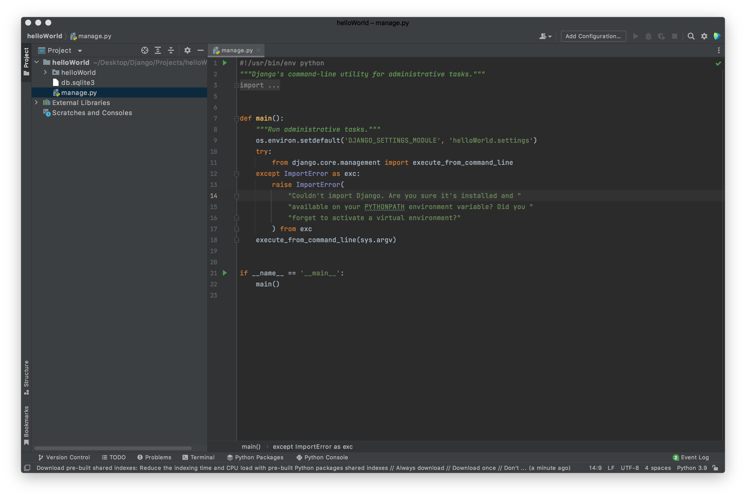The height and width of the screenshot is (498, 746).
Task: Open IDE settings gear in top toolbar
Action: pos(704,36)
